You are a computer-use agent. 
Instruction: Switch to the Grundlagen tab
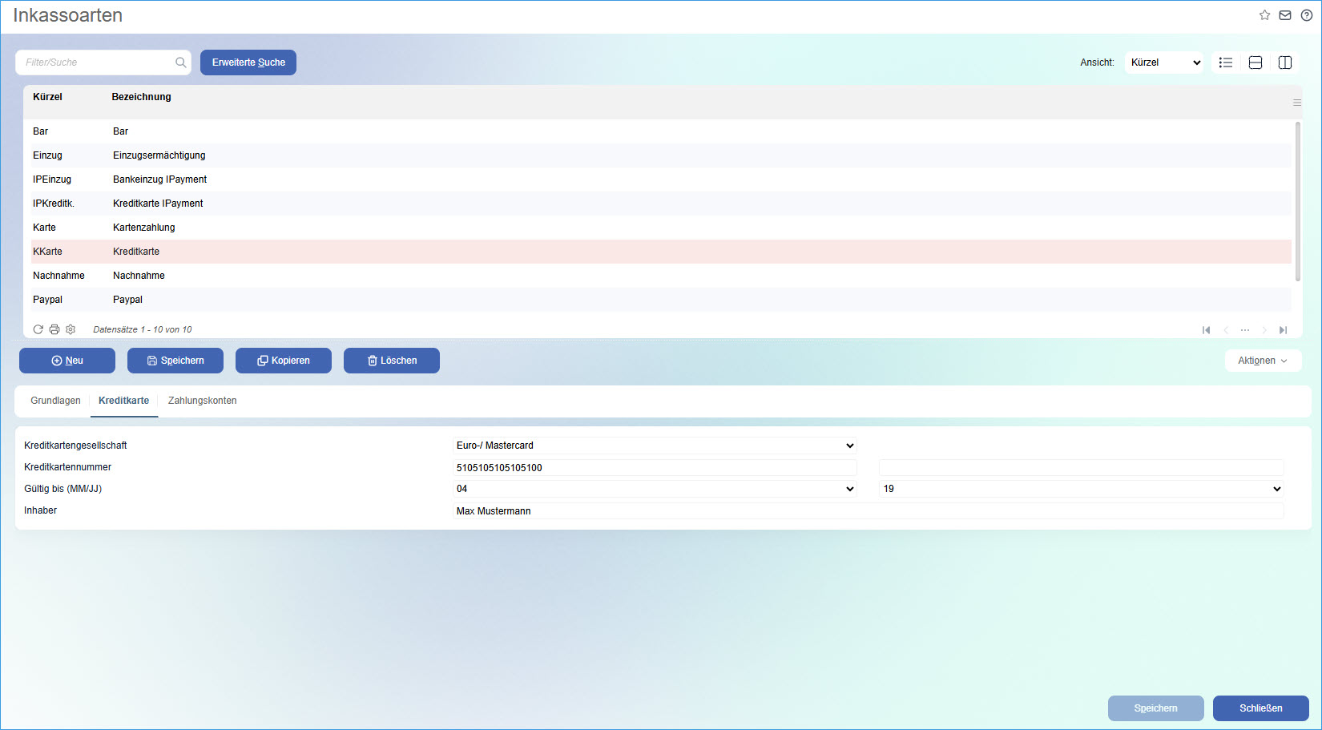[55, 401]
